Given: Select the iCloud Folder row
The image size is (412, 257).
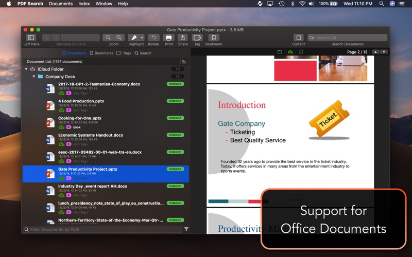Looking at the screenshot, I should 106,69.
